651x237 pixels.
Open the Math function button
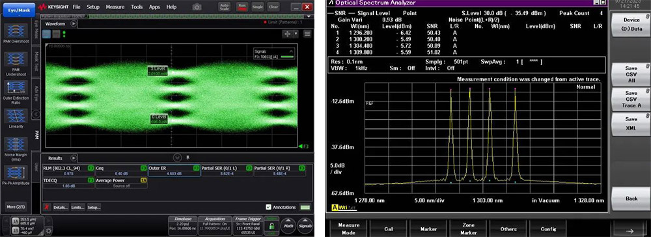[x=287, y=225]
